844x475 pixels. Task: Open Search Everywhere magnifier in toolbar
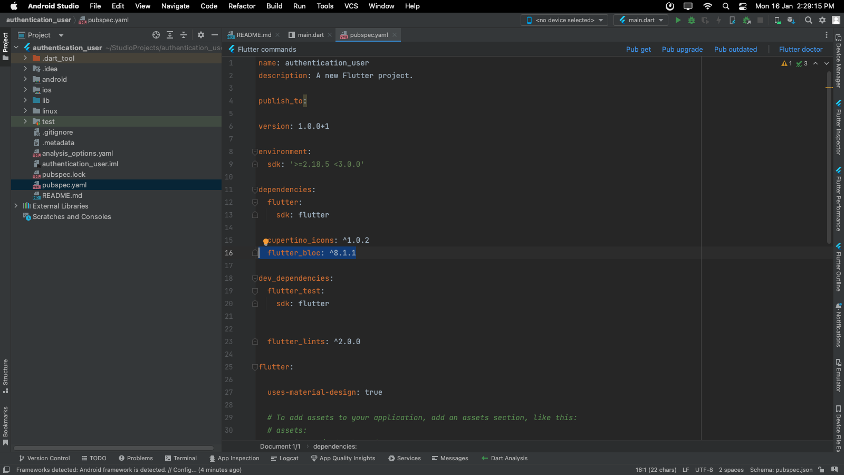809,20
